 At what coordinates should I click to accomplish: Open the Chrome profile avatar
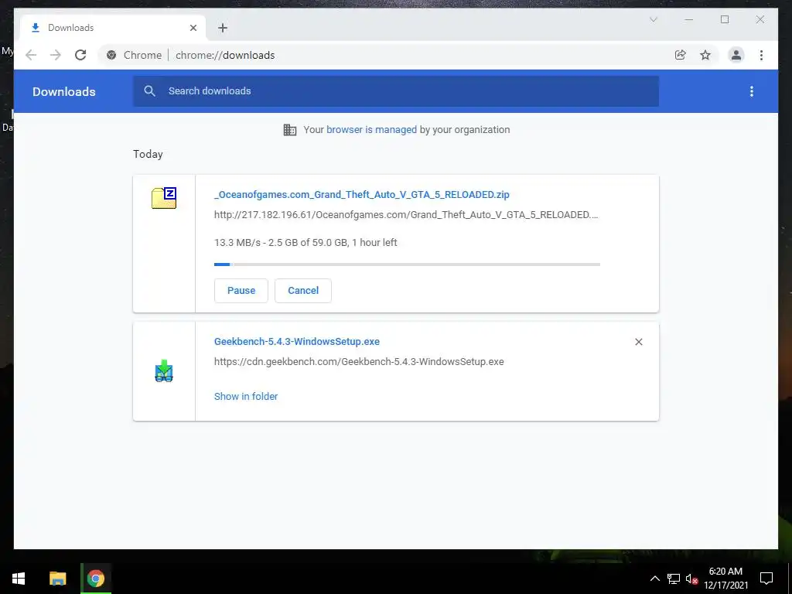(x=736, y=55)
